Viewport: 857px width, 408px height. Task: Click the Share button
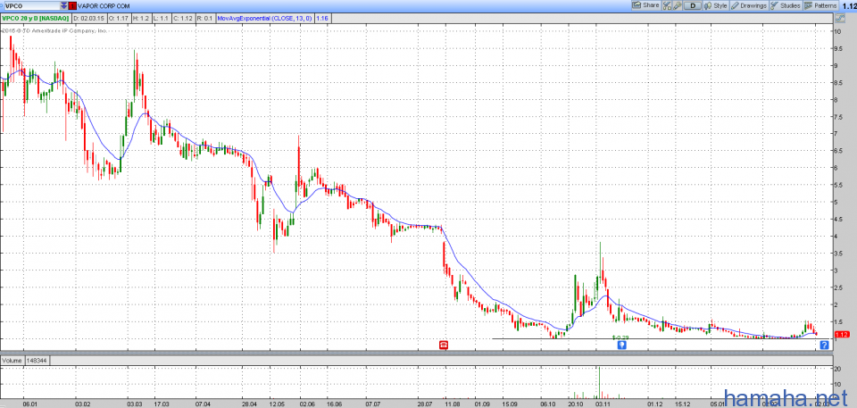tap(645, 5)
